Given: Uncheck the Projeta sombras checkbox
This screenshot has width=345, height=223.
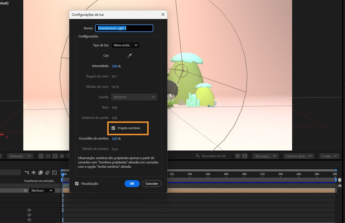Looking at the screenshot, I should click(113, 128).
